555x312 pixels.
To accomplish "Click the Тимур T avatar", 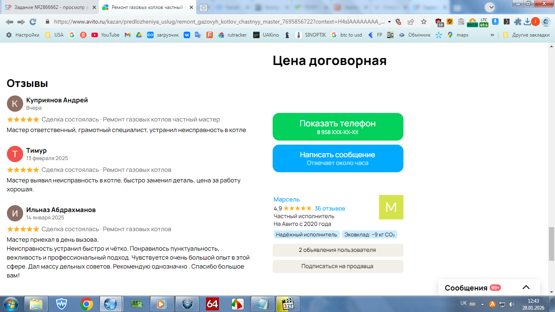I will click(15, 154).
